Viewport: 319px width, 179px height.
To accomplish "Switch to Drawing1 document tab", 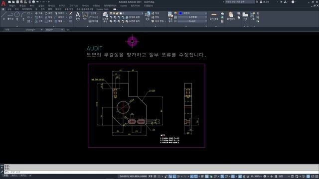I will [x=30, y=30].
